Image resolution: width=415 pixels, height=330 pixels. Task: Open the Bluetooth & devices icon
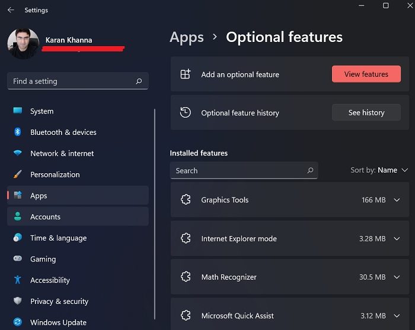click(x=18, y=132)
